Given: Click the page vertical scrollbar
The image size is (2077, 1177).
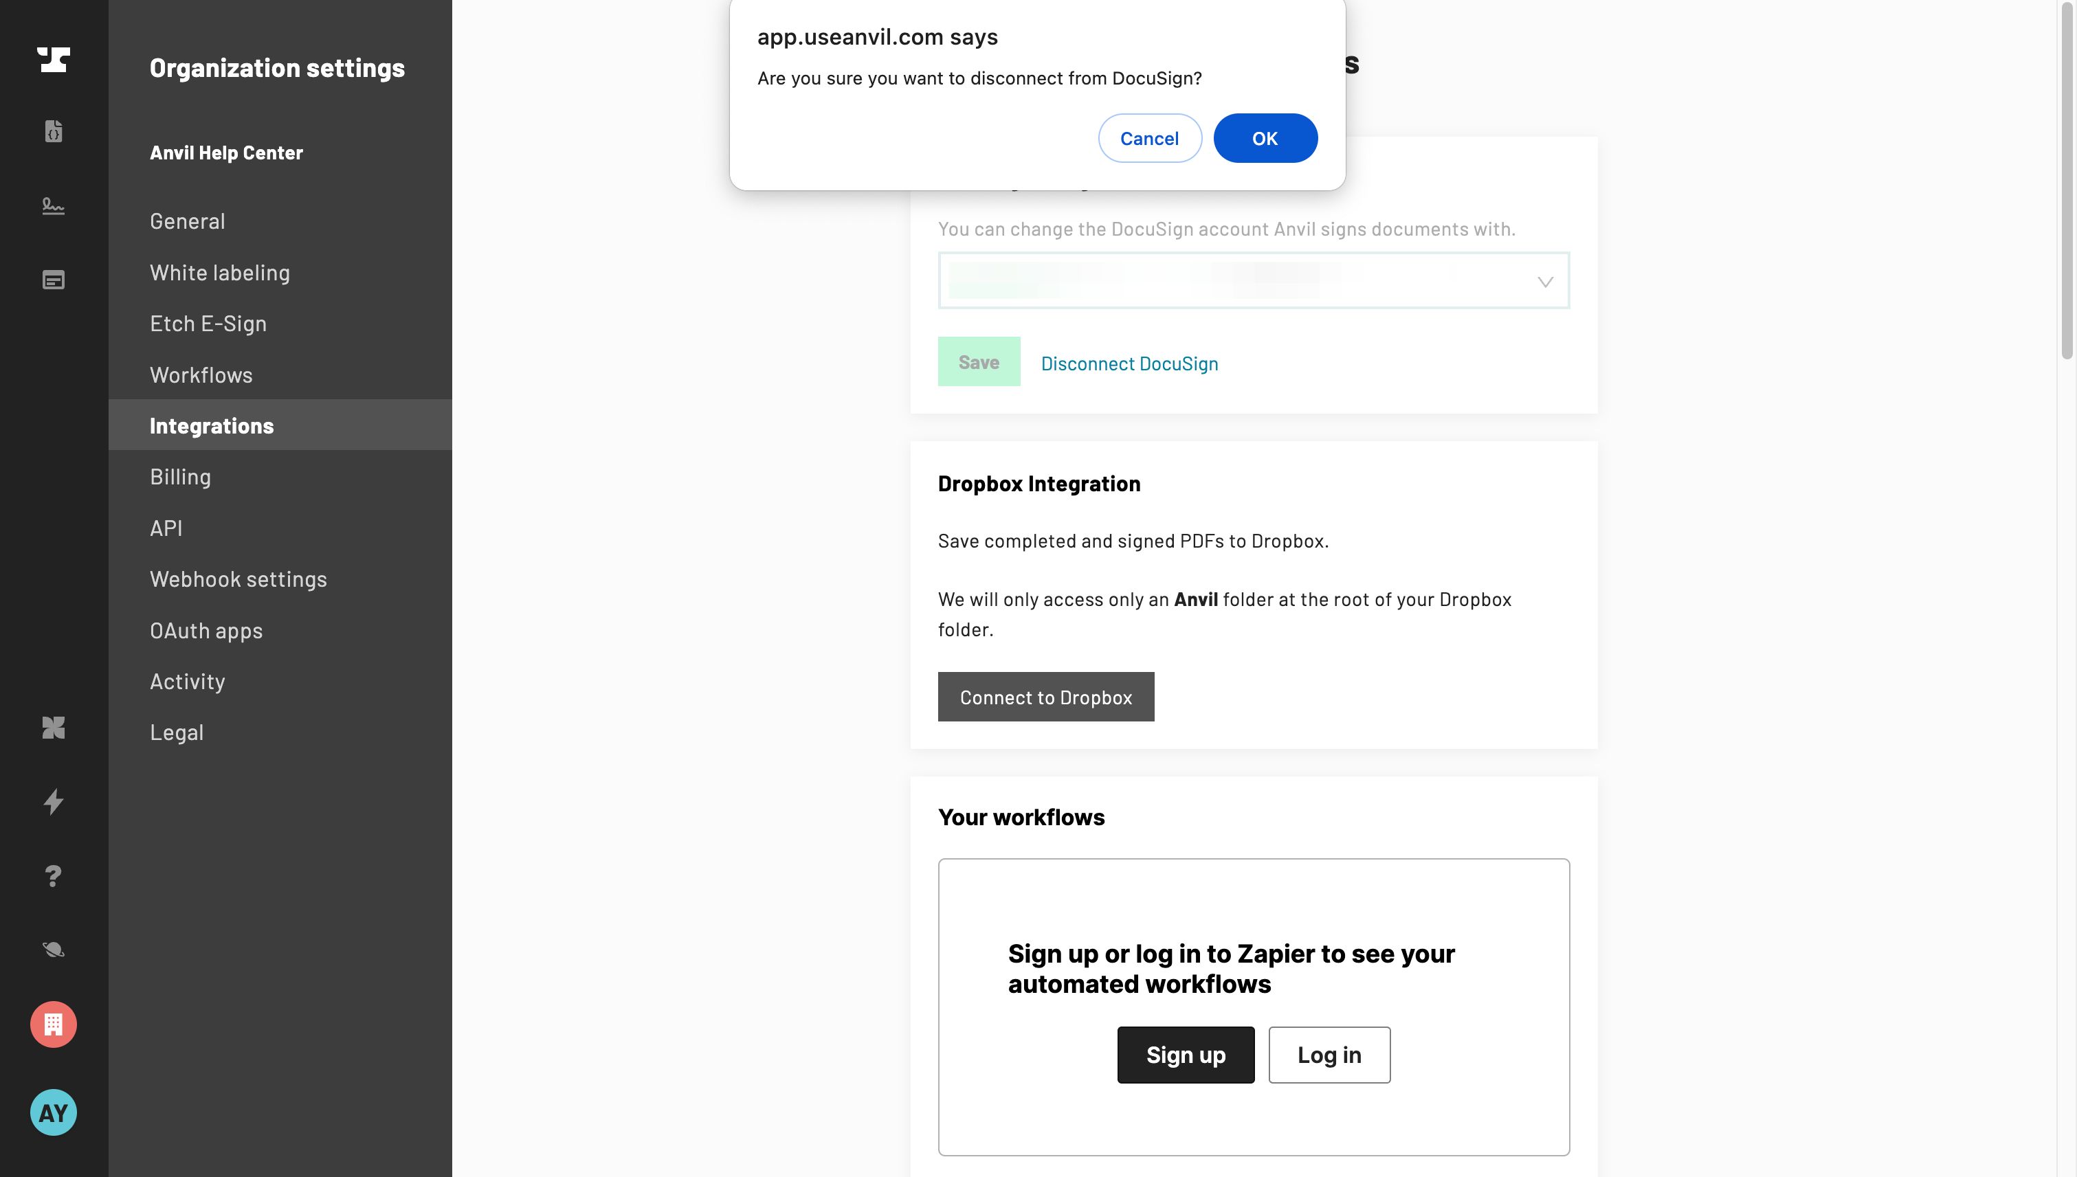Looking at the screenshot, I should 2067,178.
